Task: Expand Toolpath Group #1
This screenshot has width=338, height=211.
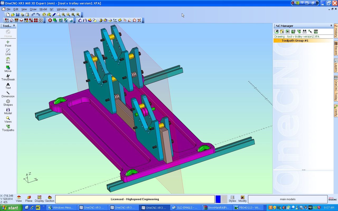Action: coord(295,41)
